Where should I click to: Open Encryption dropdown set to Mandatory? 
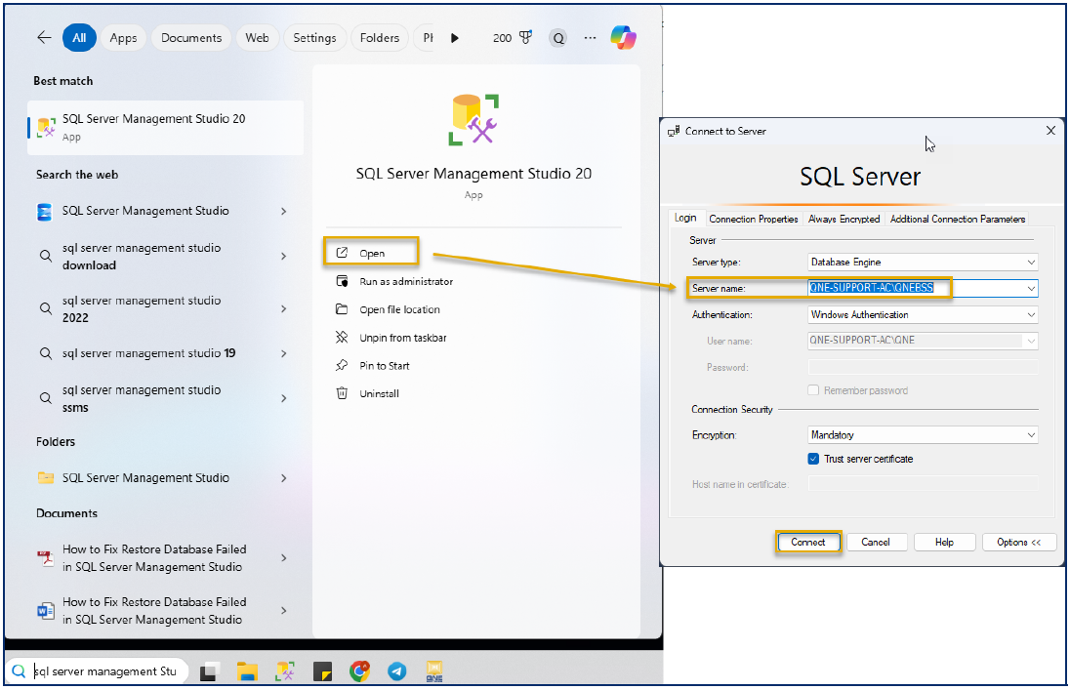pos(923,434)
